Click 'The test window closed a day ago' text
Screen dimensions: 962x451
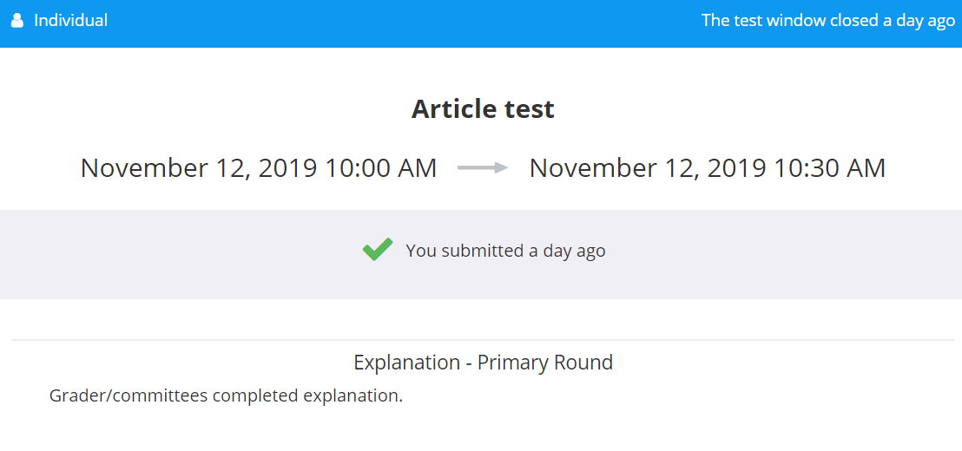click(828, 20)
